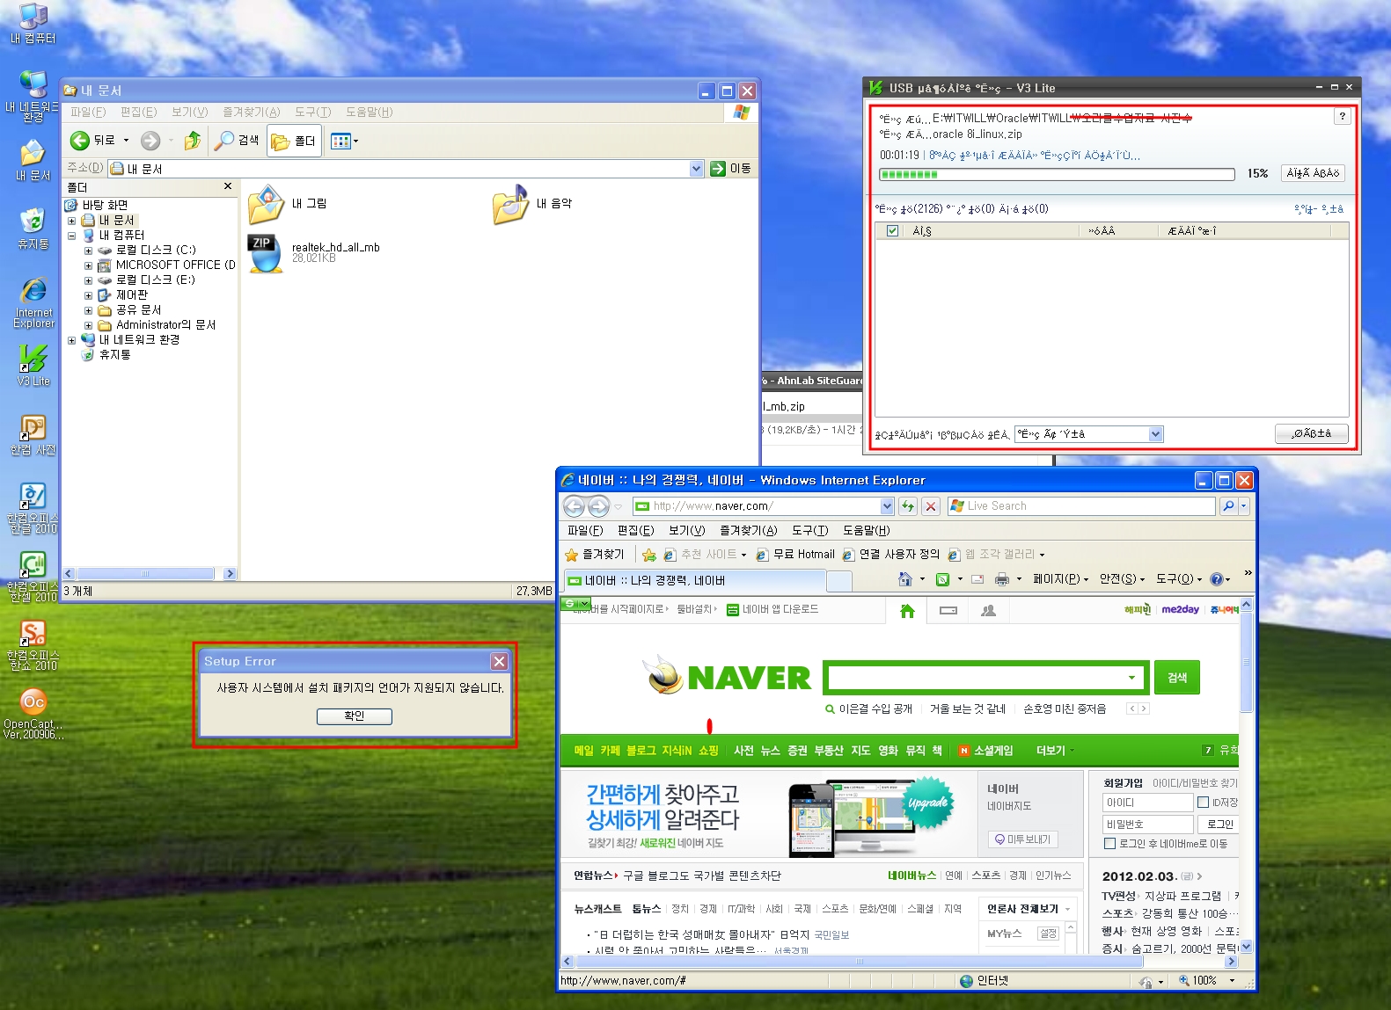Image resolution: width=1391 pixels, height=1010 pixels.
Task: Click the Stop icon in Internet Explorer
Action: pos(931,506)
